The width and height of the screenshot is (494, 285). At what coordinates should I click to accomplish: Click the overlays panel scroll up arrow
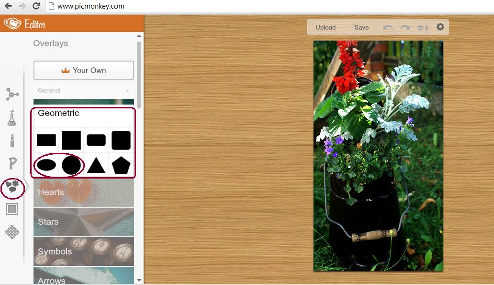click(139, 36)
